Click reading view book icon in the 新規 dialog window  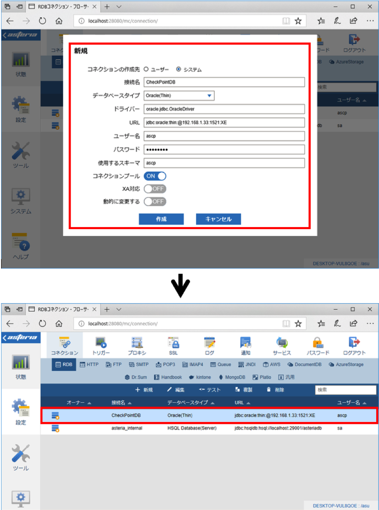tap(286, 21)
